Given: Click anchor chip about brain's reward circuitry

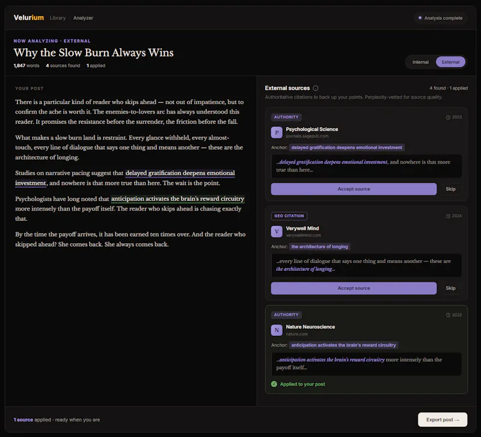Looking at the screenshot, I should pyautogui.click(x=343, y=345).
